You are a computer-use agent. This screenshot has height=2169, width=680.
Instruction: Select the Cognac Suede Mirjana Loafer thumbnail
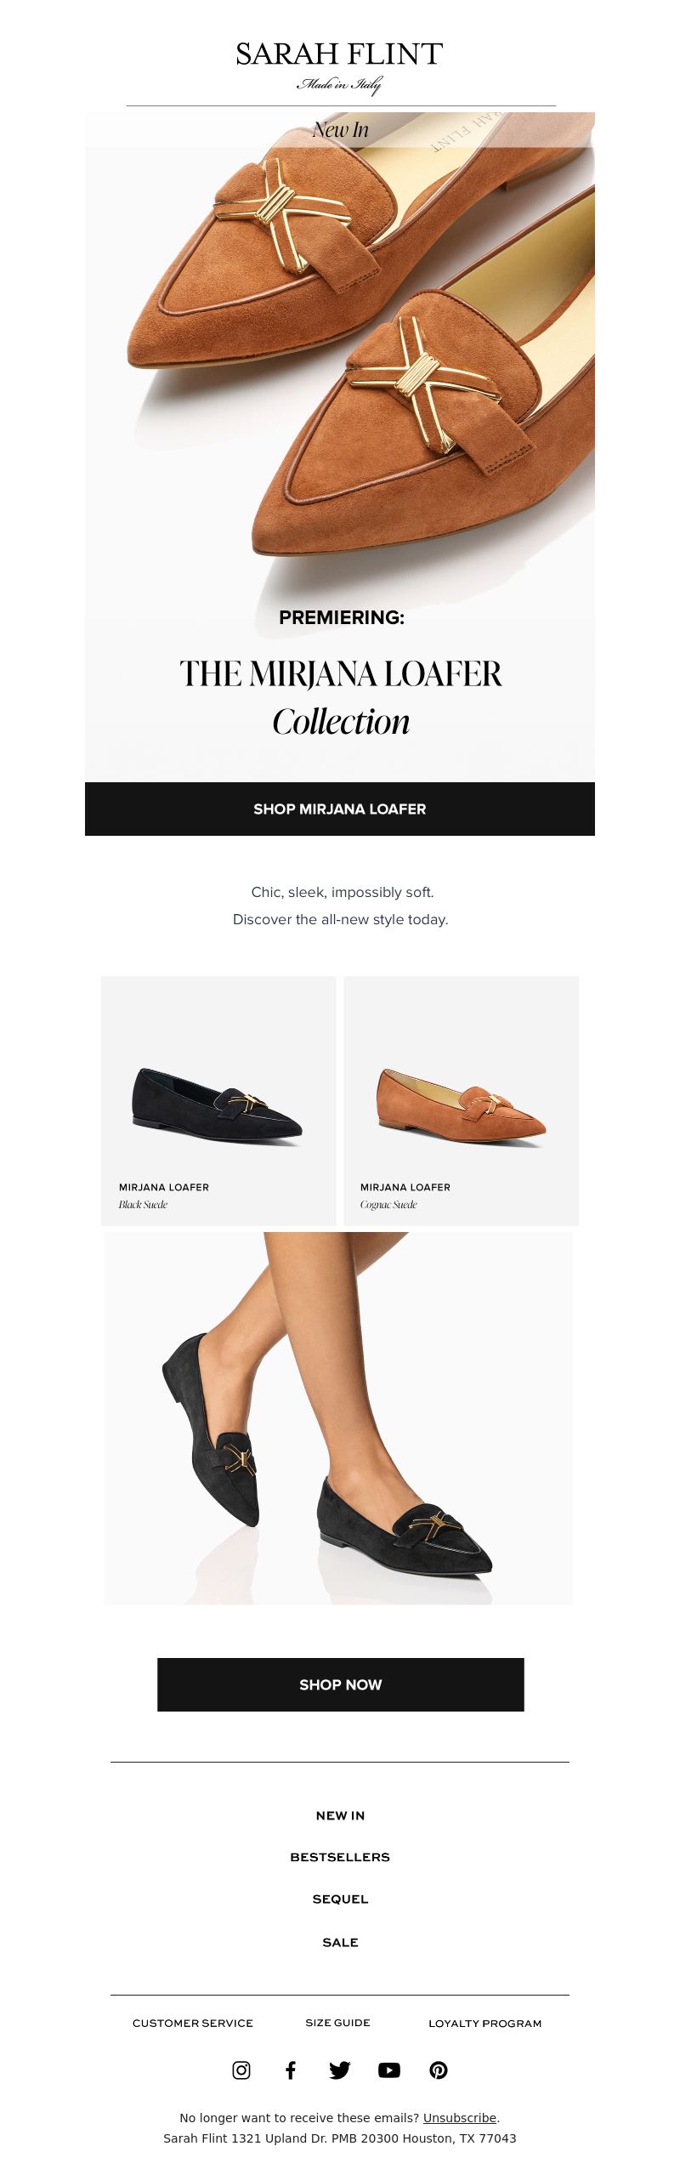click(462, 1101)
